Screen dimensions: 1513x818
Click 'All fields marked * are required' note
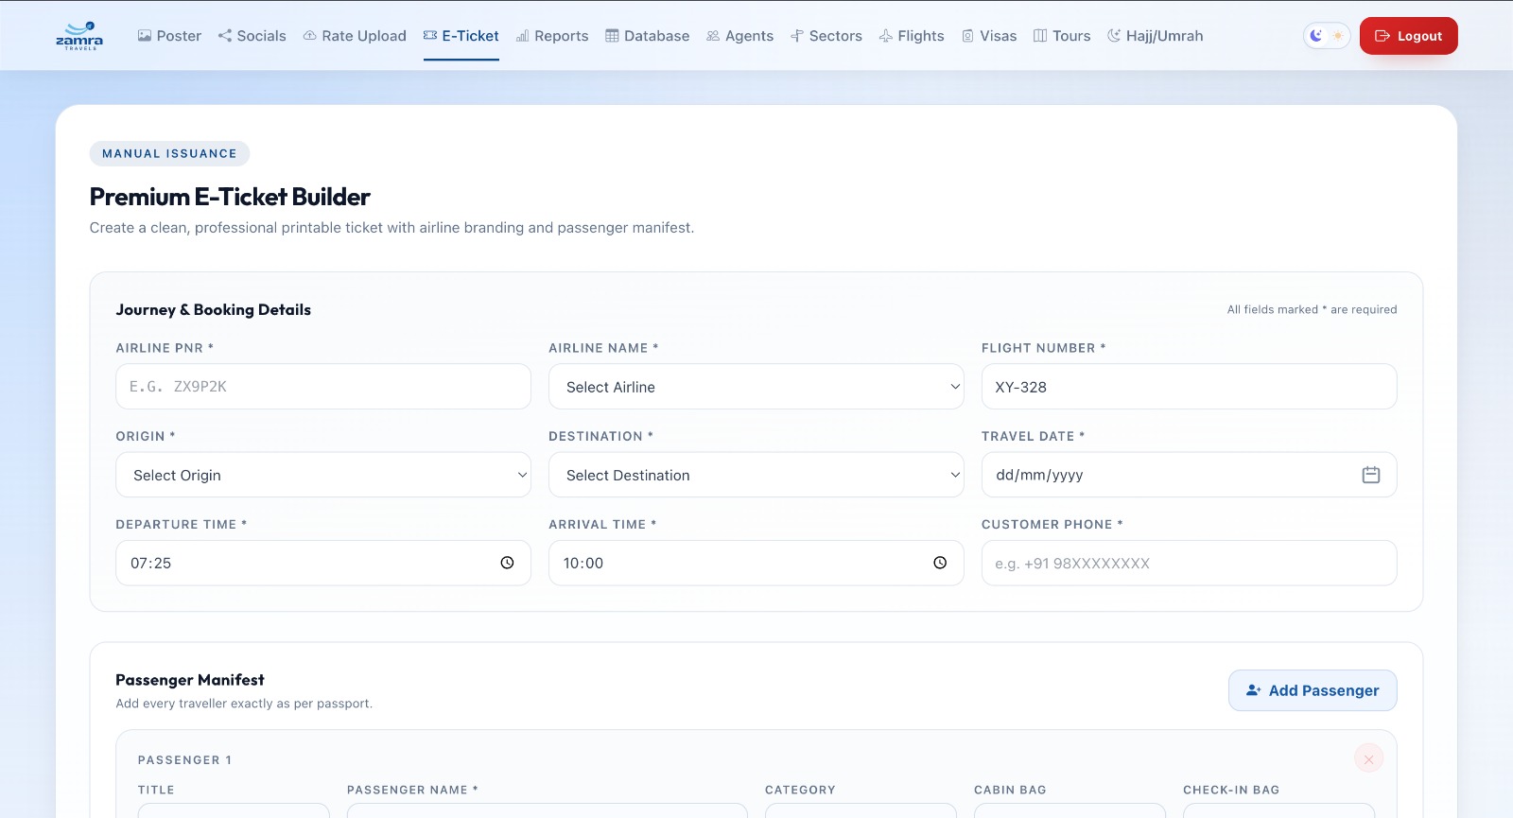1312,309
